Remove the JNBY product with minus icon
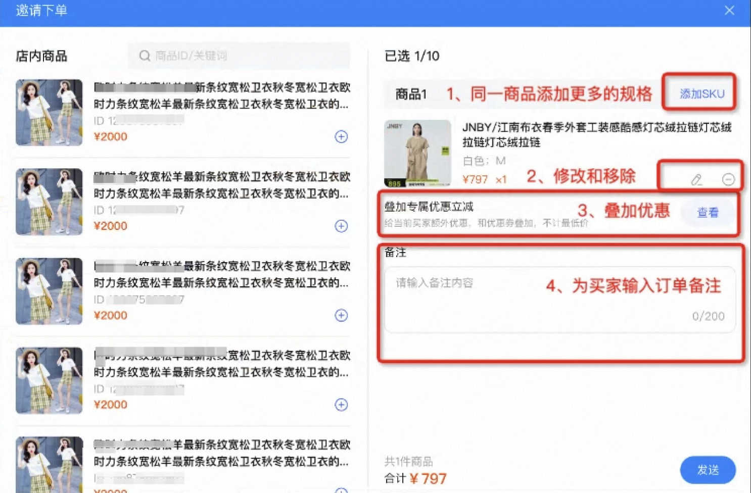 pyautogui.click(x=728, y=179)
